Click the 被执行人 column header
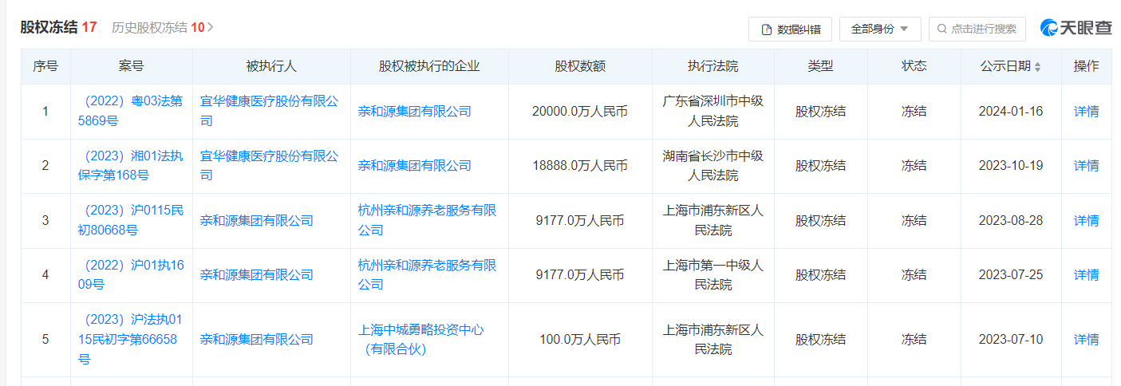 click(x=271, y=67)
